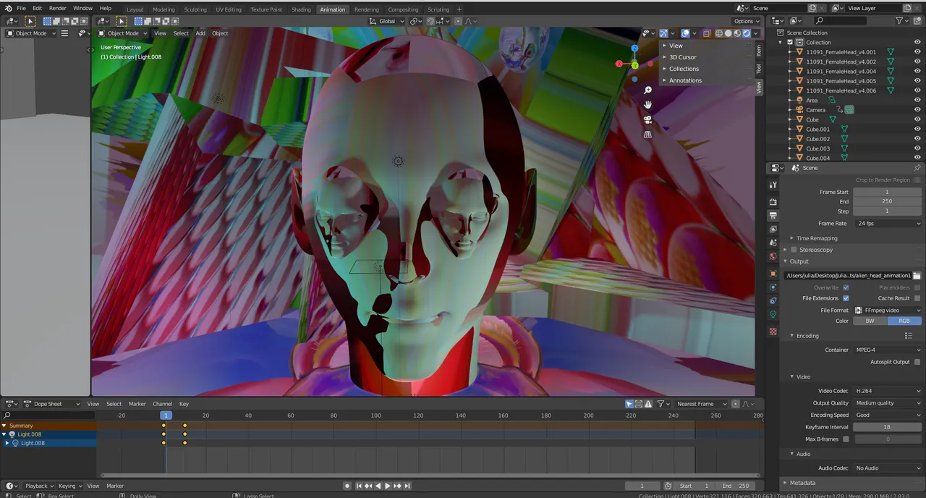Open the Encoding Speed dropdown

[888, 415]
